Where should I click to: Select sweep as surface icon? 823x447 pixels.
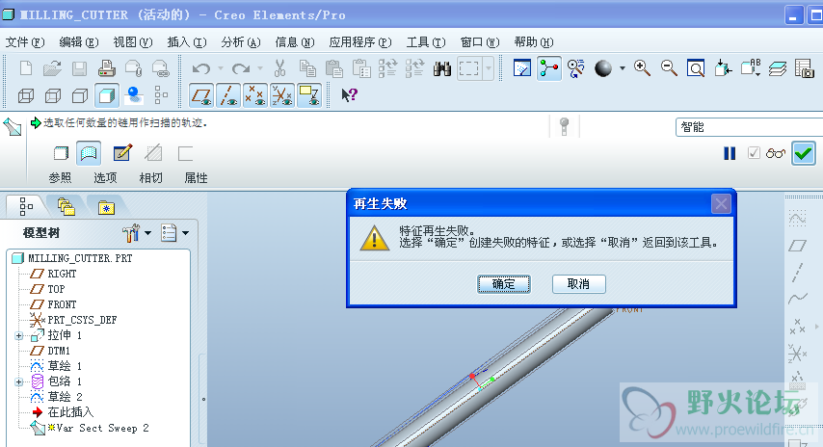point(89,153)
